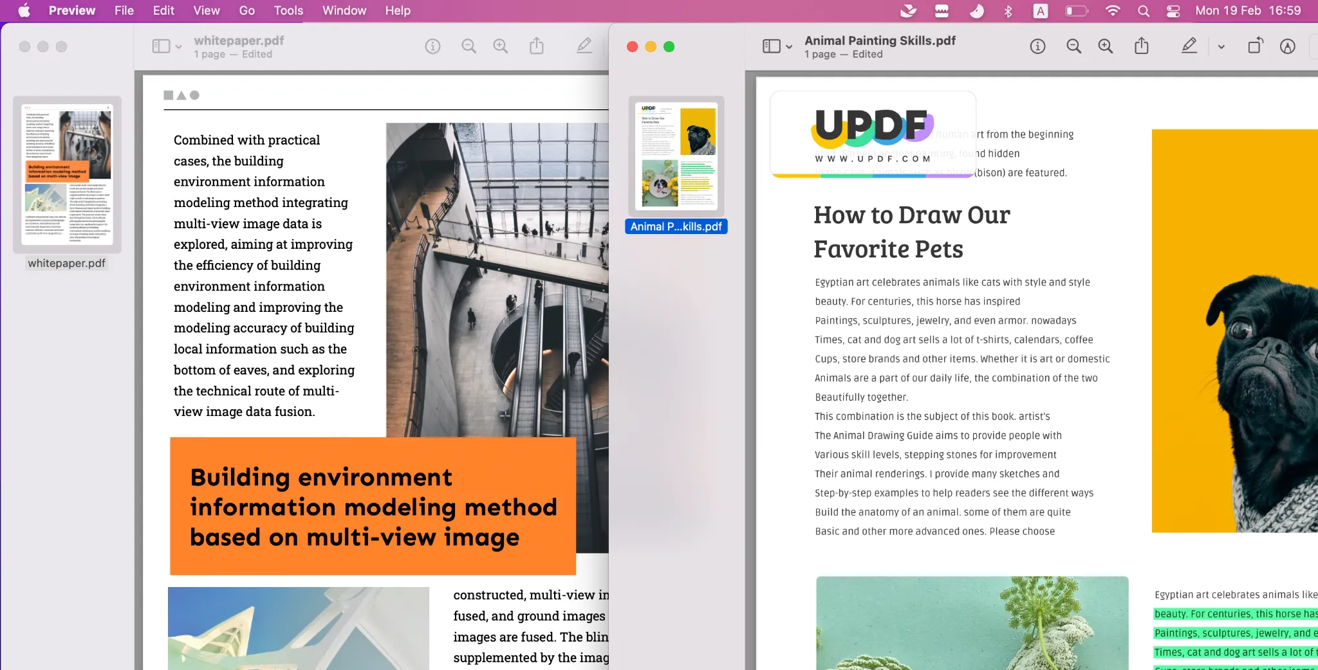This screenshot has width=1318, height=670.
Task: Open the Apple menu
Action: (x=24, y=10)
